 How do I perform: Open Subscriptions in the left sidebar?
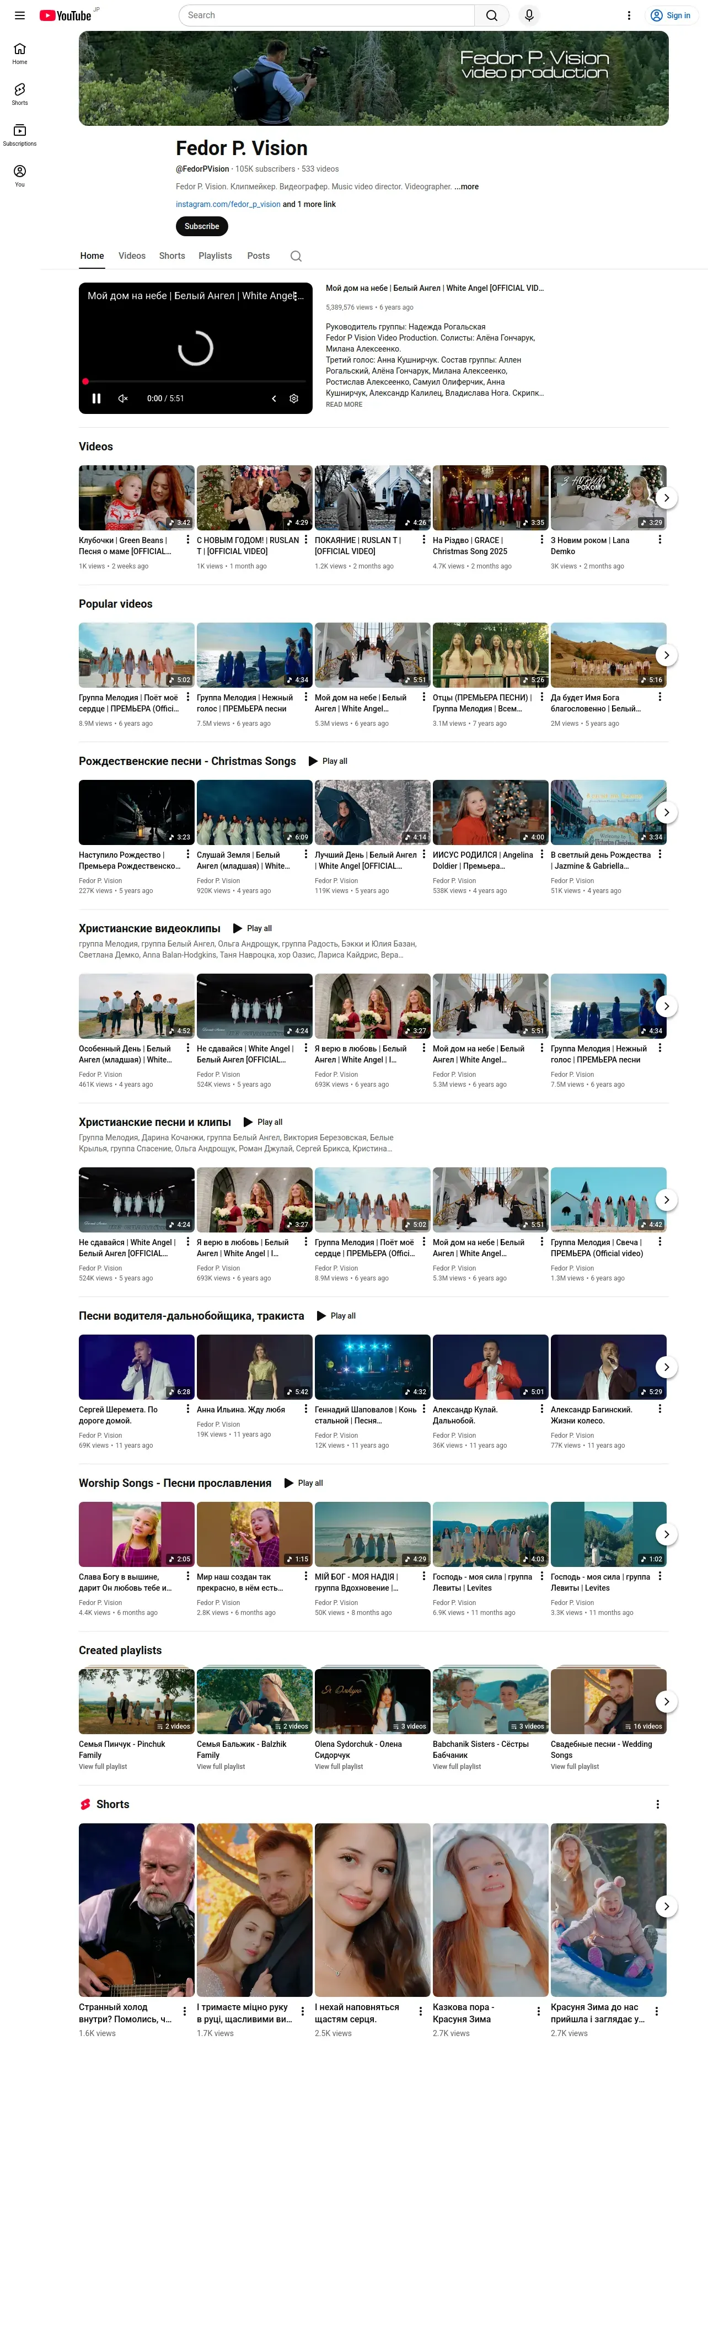pos(19,135)
